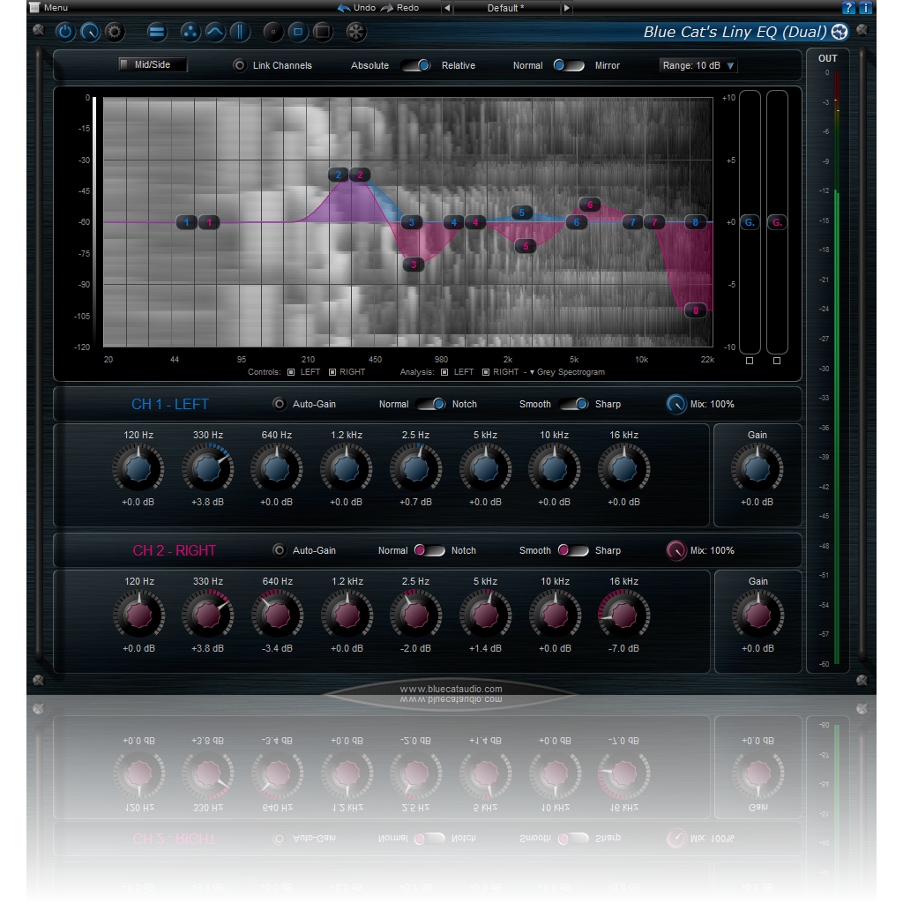Click the vertical bars analyzer icon
Image resolution: width=903 pixels, height=903 pixels.
point(240,32)
